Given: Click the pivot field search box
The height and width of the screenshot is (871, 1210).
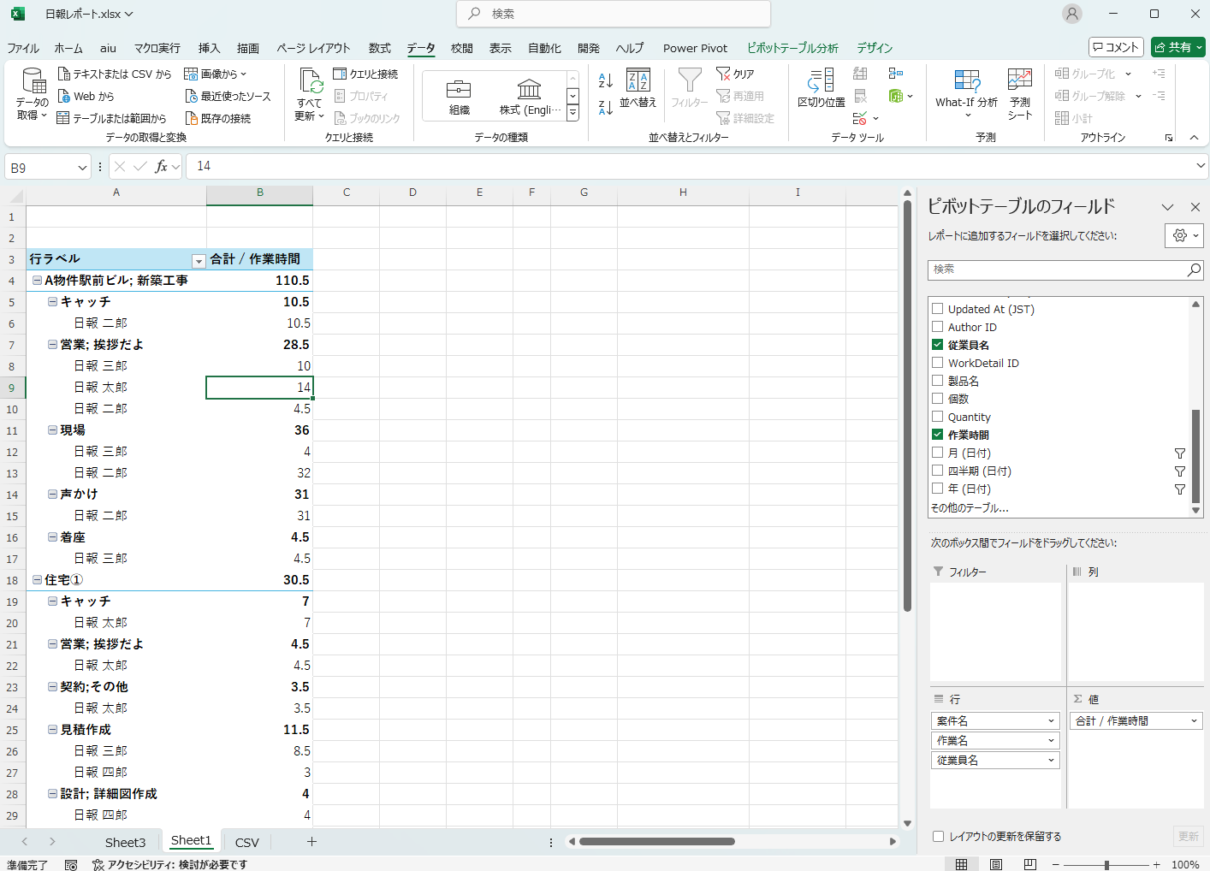Looking at the screenshot, I should (x=1065, y=270).
